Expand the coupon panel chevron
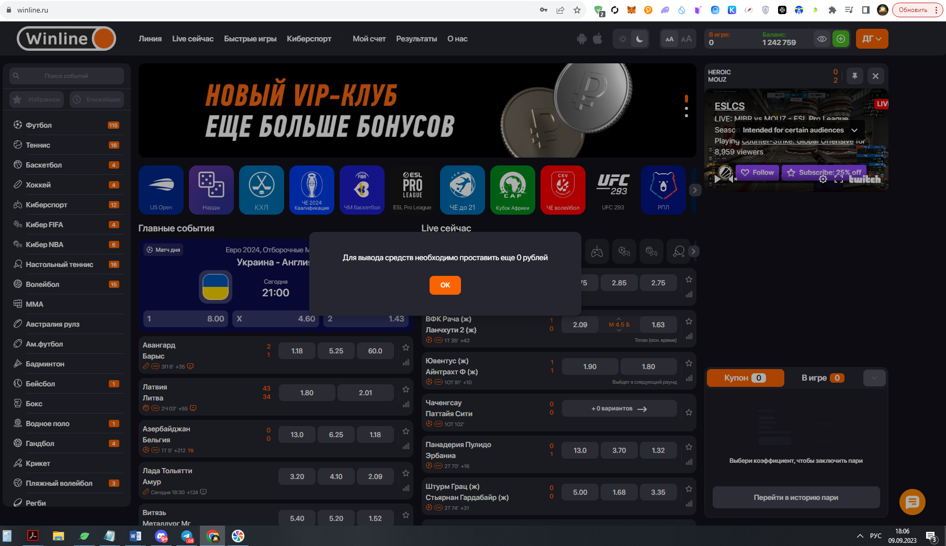The height and width of the screenshot is (546, 946). (874, 378)
